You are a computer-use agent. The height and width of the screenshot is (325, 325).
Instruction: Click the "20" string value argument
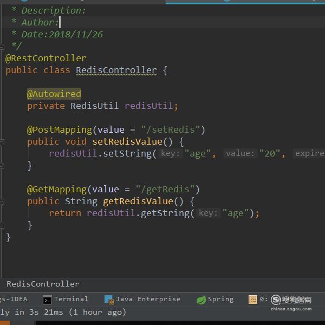click(x=270, y=154)
